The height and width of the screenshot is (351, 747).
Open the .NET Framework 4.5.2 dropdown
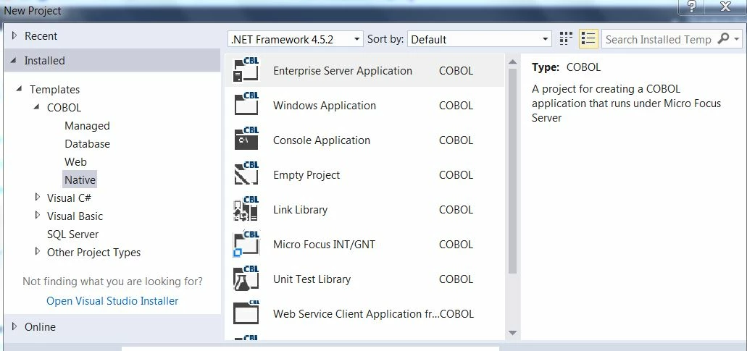pyautogui.click(x=296, y=39)
